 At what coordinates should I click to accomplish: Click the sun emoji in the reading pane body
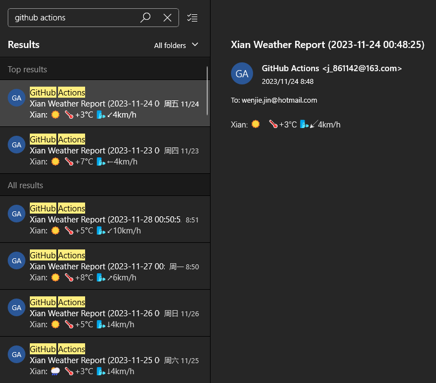(x=255, y=124)
